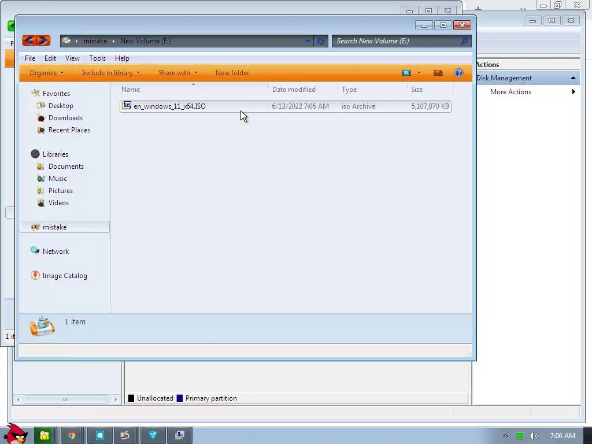Click the Change your view icon
Screen dimensions: 592x444
pyautogui.click(x=406, y=73)
